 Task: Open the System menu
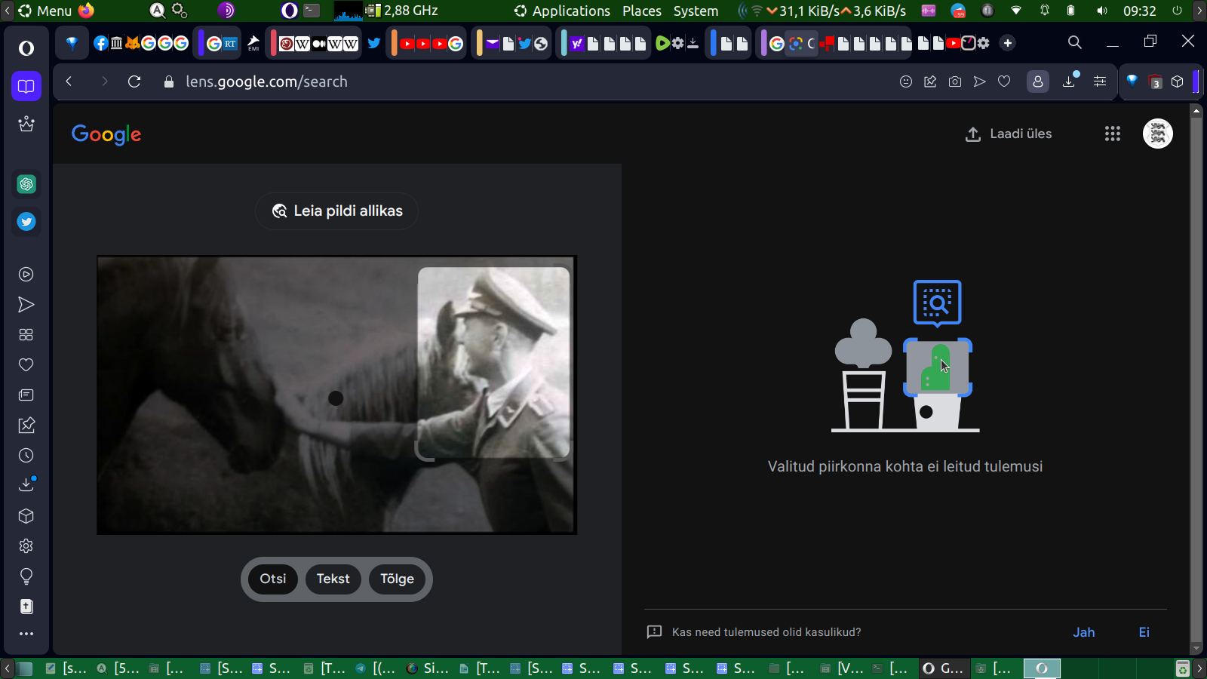tap(696, 11)
